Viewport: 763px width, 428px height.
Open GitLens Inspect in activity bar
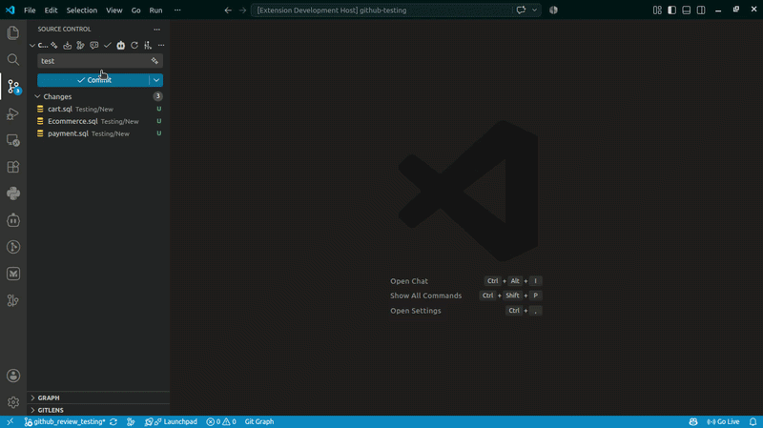(13, 300)
